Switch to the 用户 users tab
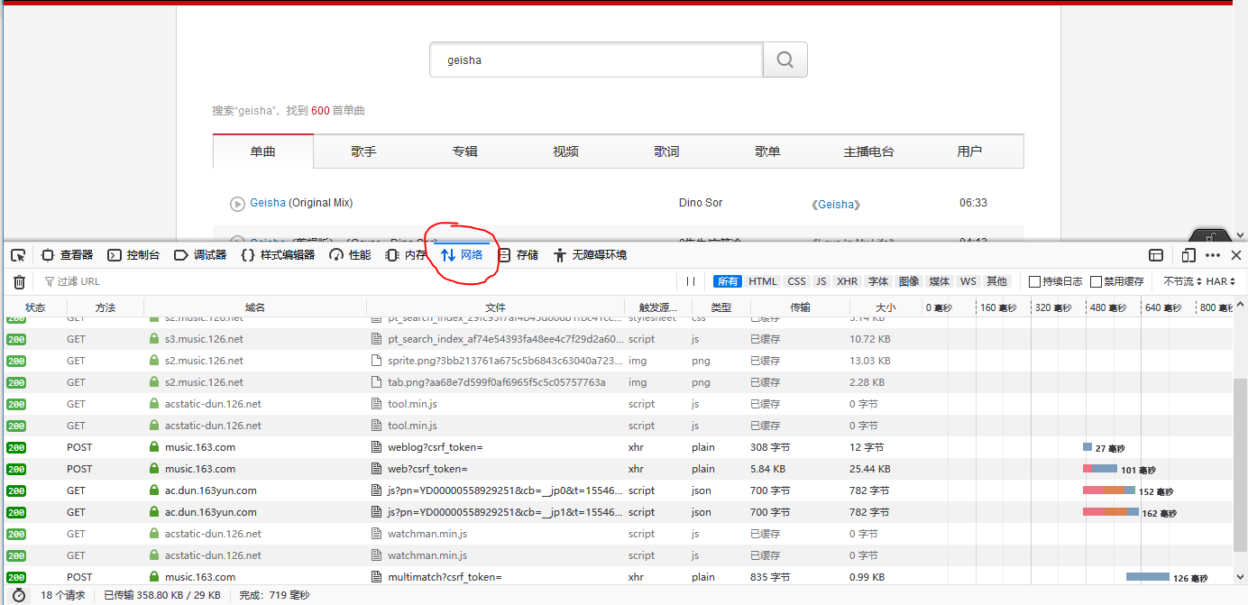The width and height of the screenshot is (1248, 605). point(969,151)
